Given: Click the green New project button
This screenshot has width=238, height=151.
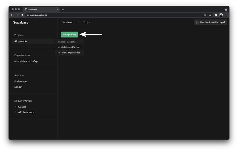Looking at the screenshot, I should [x=69, y=34].
